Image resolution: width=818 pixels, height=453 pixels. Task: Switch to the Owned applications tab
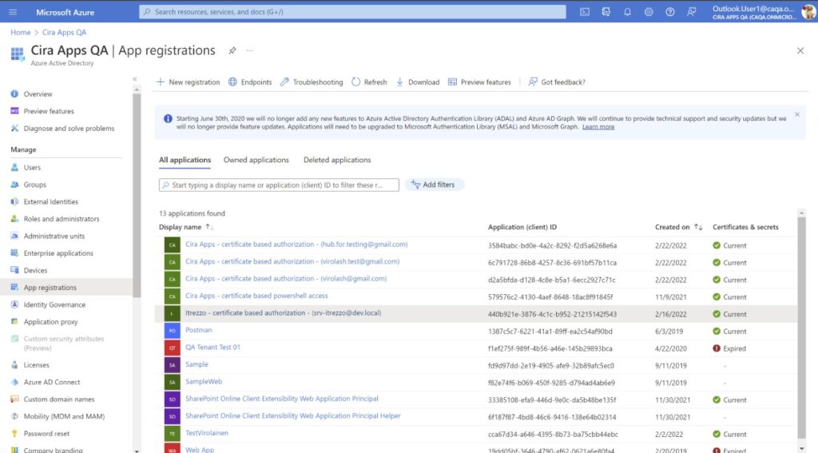point(256,161)
